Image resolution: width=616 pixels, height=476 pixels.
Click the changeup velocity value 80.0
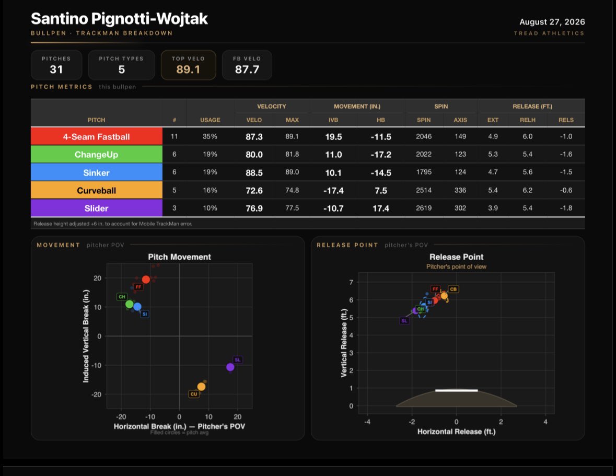(x=254, y=154)
